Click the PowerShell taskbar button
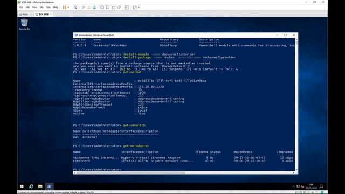Image resolution: width=345 pixels, height=194 pixels. [49, 186]
